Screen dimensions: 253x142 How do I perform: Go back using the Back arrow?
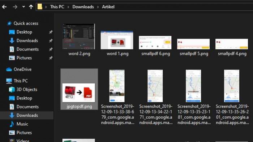click(4, 7)
